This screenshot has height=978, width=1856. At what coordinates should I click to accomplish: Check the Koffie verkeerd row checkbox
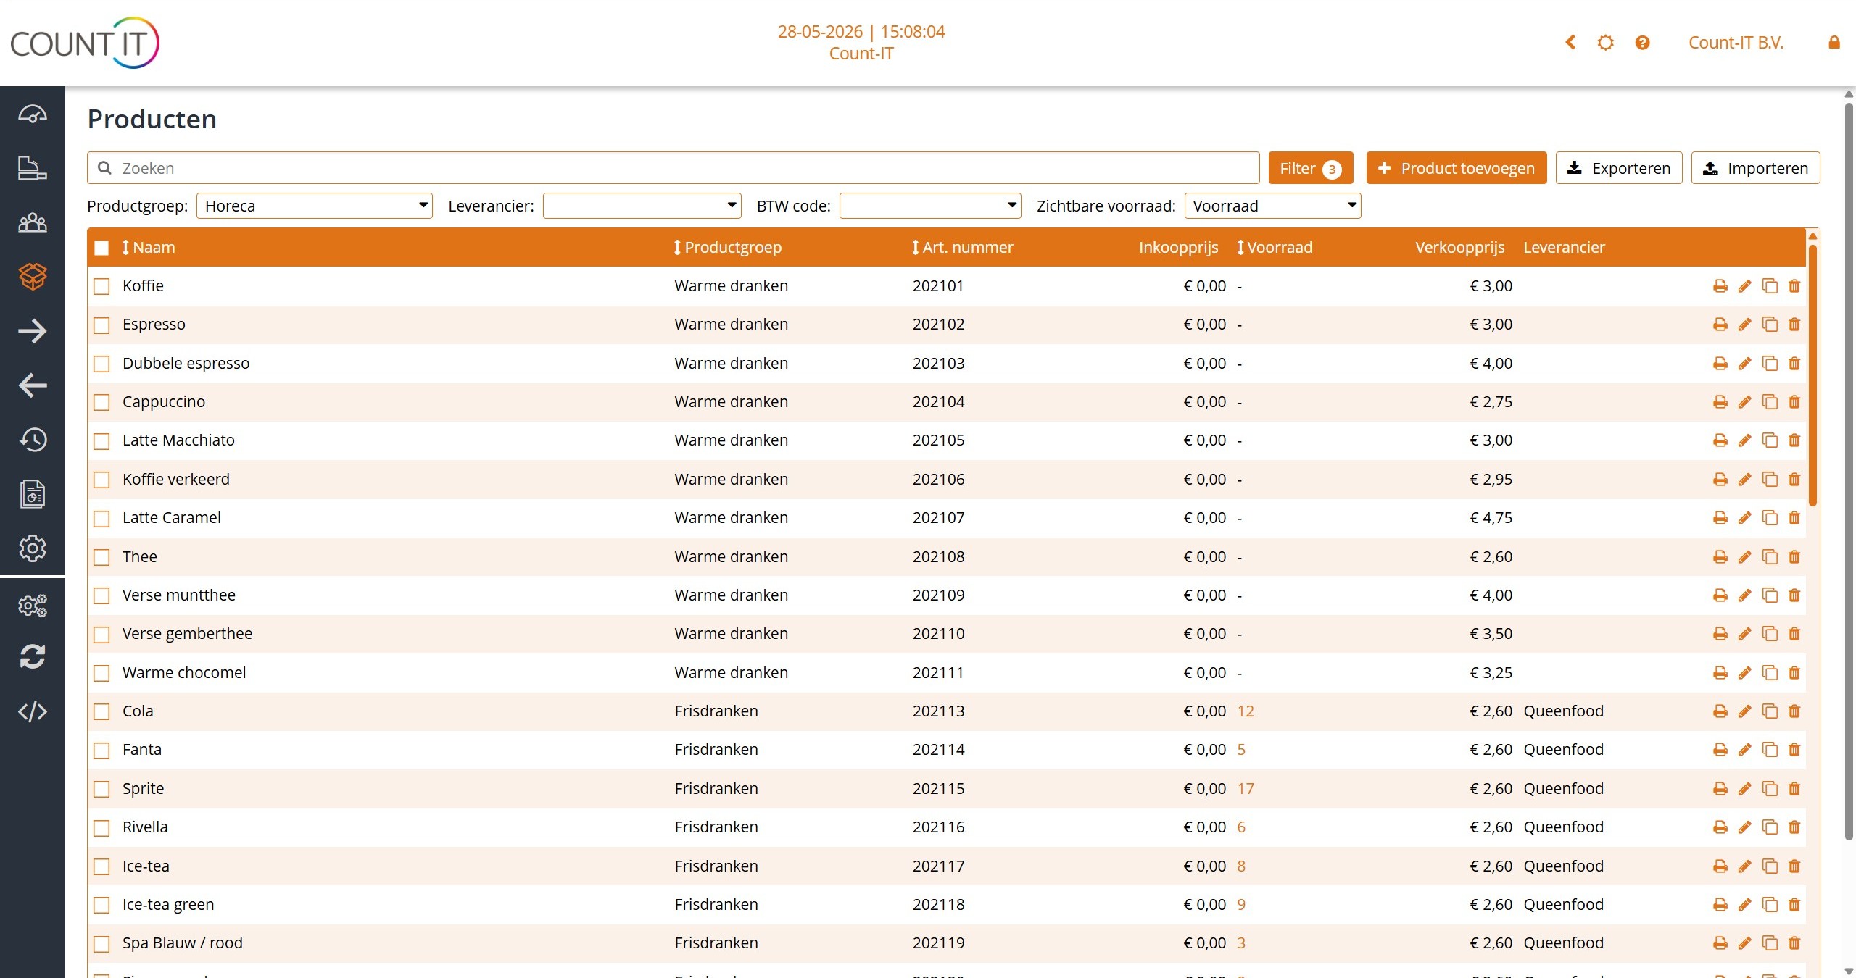click(x=101, y=480)
